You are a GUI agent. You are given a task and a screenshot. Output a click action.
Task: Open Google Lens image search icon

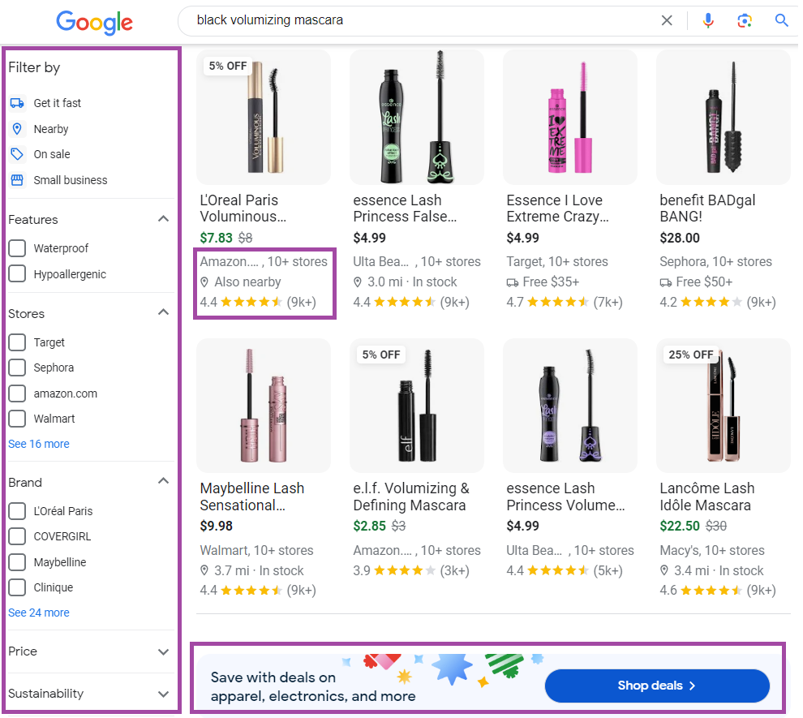744,20
